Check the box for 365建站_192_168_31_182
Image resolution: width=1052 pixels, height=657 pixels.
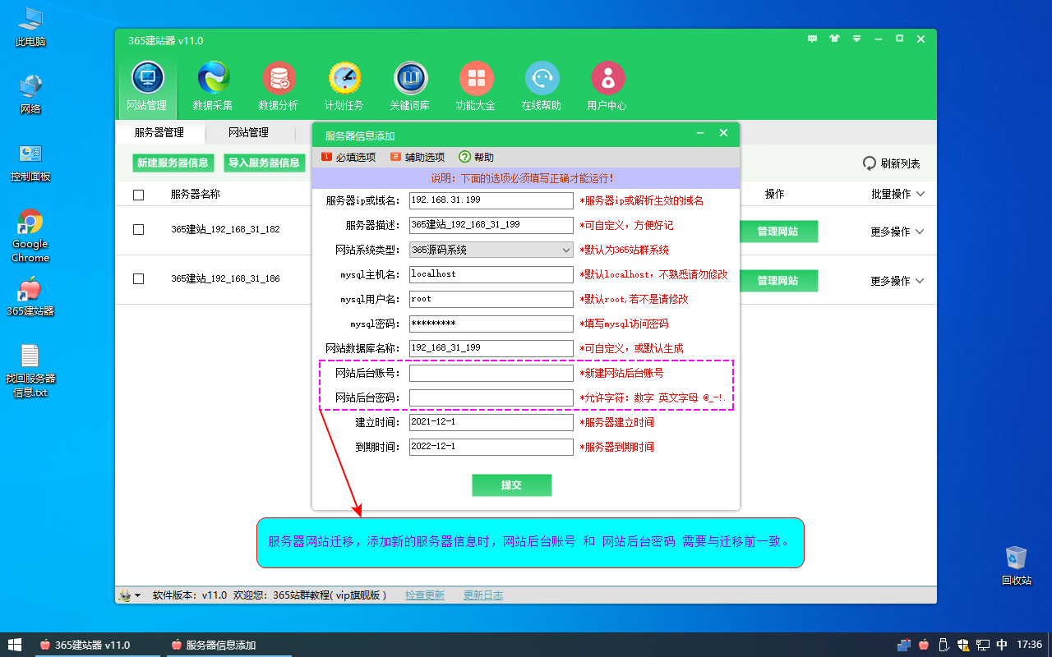point(138,229)
